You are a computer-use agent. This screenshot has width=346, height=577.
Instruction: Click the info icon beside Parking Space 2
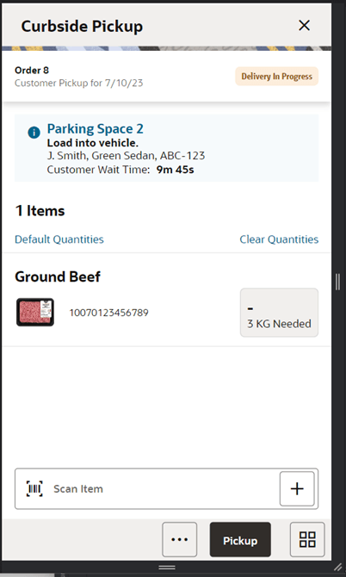pyautogui.click(x=34, y=132)
